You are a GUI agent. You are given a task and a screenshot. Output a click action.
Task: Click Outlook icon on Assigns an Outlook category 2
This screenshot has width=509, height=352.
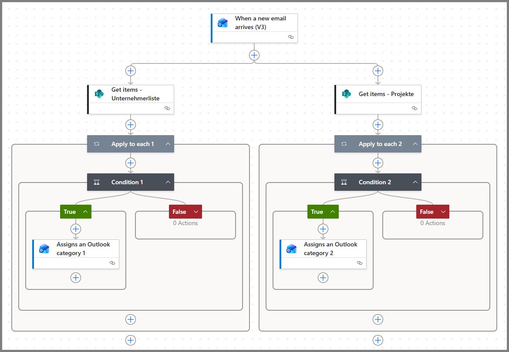[x=291, y=249]
